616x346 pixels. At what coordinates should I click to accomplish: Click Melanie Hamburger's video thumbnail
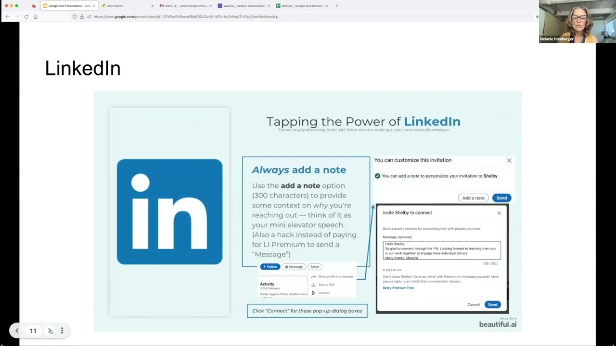[577, 22]
